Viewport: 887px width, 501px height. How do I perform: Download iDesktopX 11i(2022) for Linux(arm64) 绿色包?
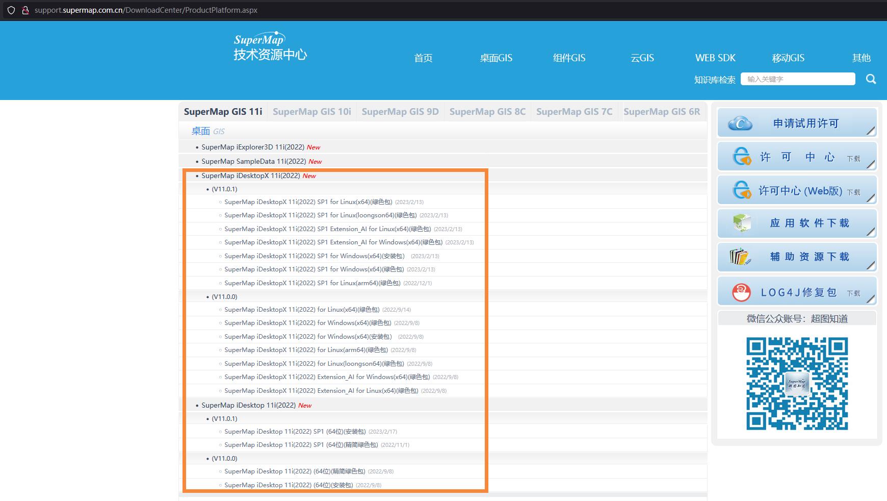click(x=306, y=350)
